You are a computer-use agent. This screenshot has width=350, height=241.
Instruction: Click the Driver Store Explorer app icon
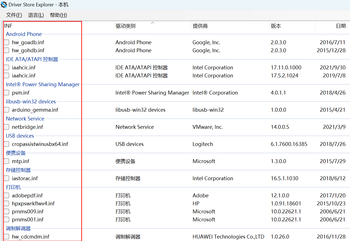coord(4,5)
